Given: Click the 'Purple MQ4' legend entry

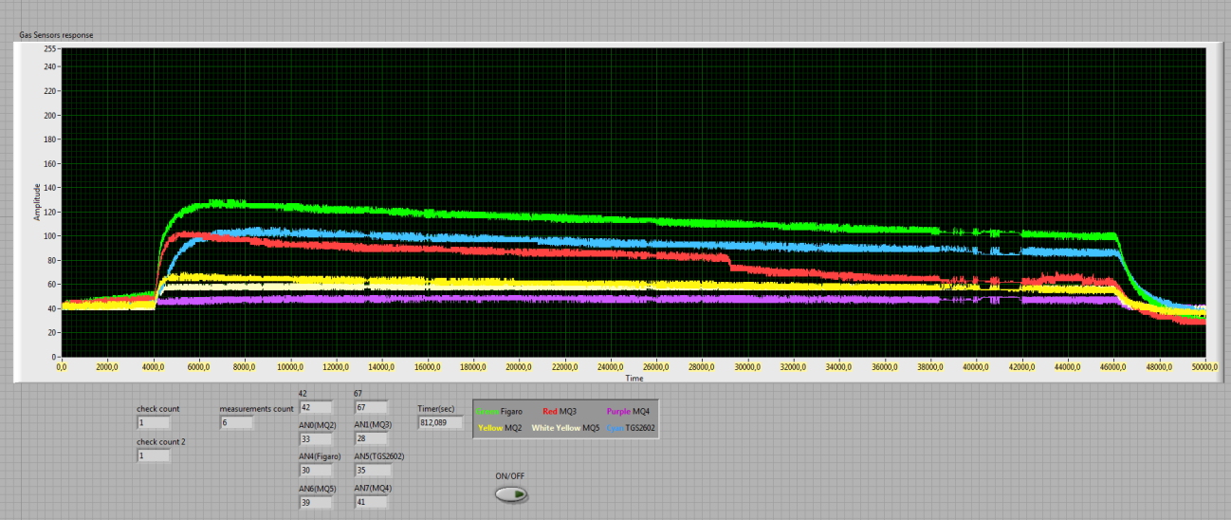Looking at the screenshot, I should point(628,412).
